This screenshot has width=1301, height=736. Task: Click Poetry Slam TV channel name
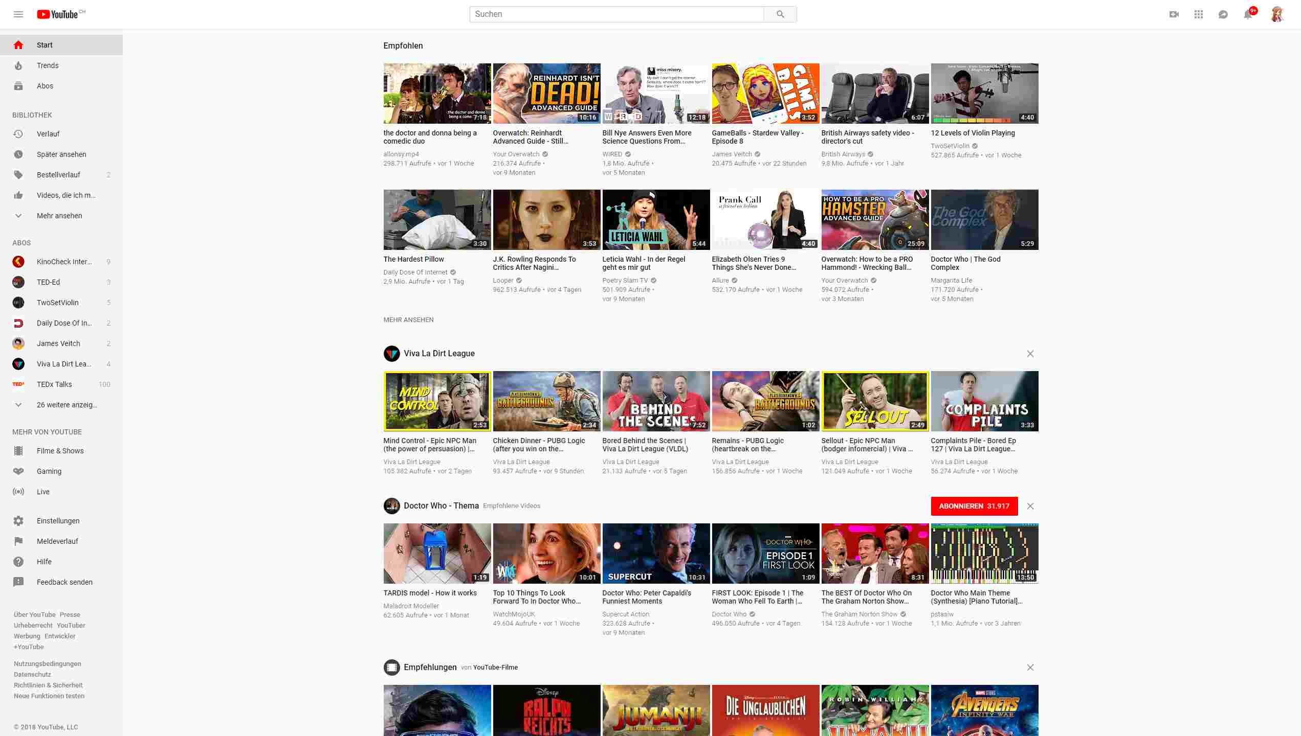(625, 281)
